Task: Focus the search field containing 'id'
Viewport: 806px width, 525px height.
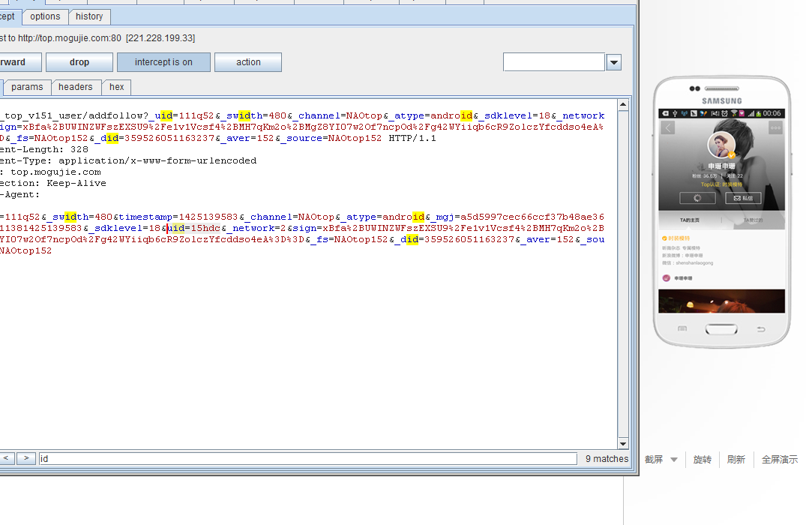Action: tap(308, 459)
